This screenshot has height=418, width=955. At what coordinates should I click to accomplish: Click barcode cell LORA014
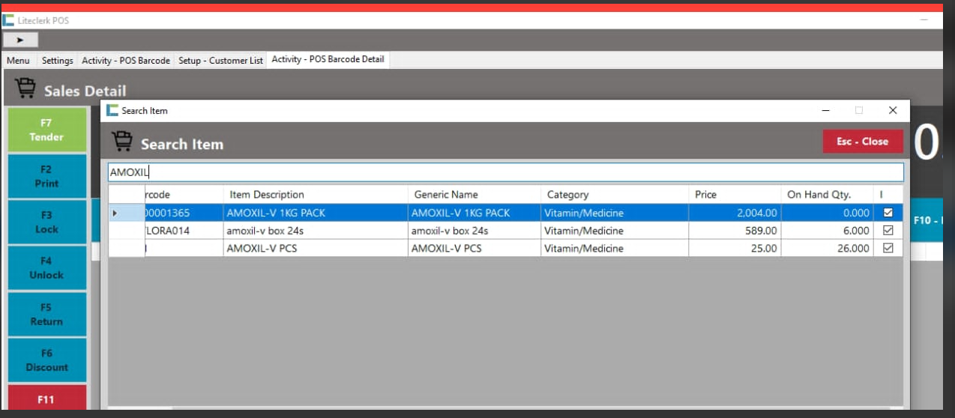184,231
